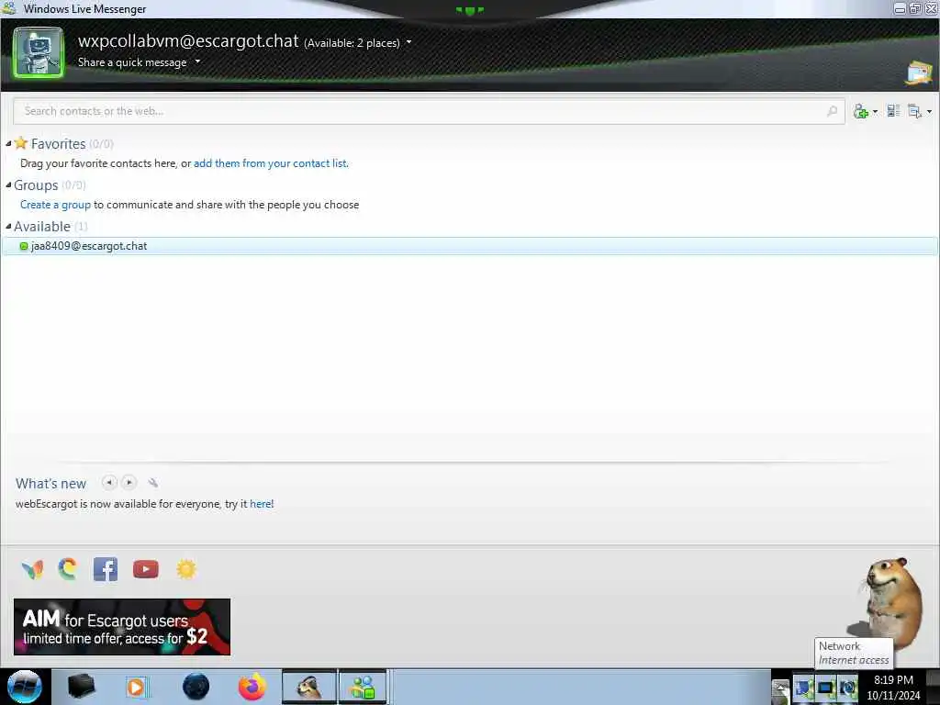The height and width of the screenshot is (705, 940).
Task: Click Share a quick message text
Action: (x=132, y=62)
